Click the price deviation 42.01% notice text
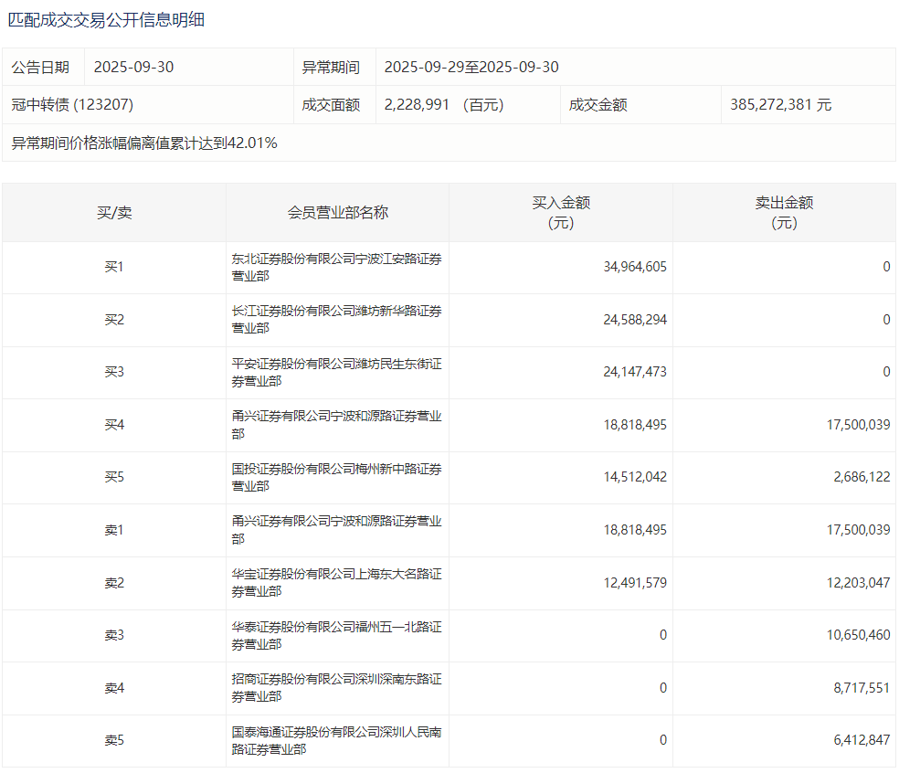The image size is (899, 773). (144, 143)
